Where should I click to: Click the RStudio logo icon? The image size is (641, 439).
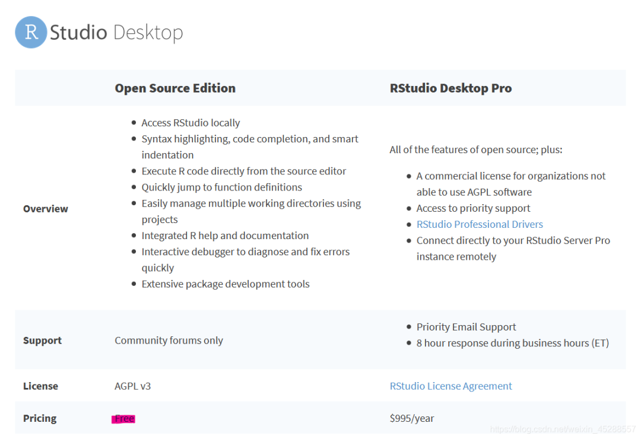pyautogui.click(x=31, y=32)
